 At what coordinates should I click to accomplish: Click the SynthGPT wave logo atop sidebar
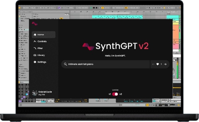coord(34,24)
